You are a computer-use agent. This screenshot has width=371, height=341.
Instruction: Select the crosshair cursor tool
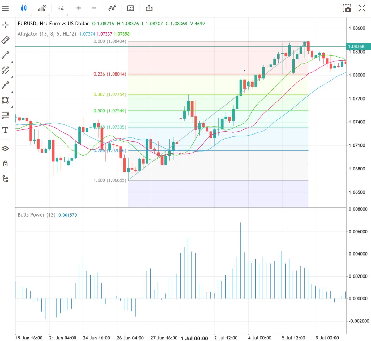tap(5, 25)
